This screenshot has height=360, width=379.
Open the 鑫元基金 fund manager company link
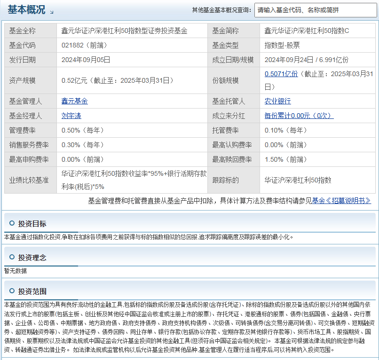tap(74, 101)
